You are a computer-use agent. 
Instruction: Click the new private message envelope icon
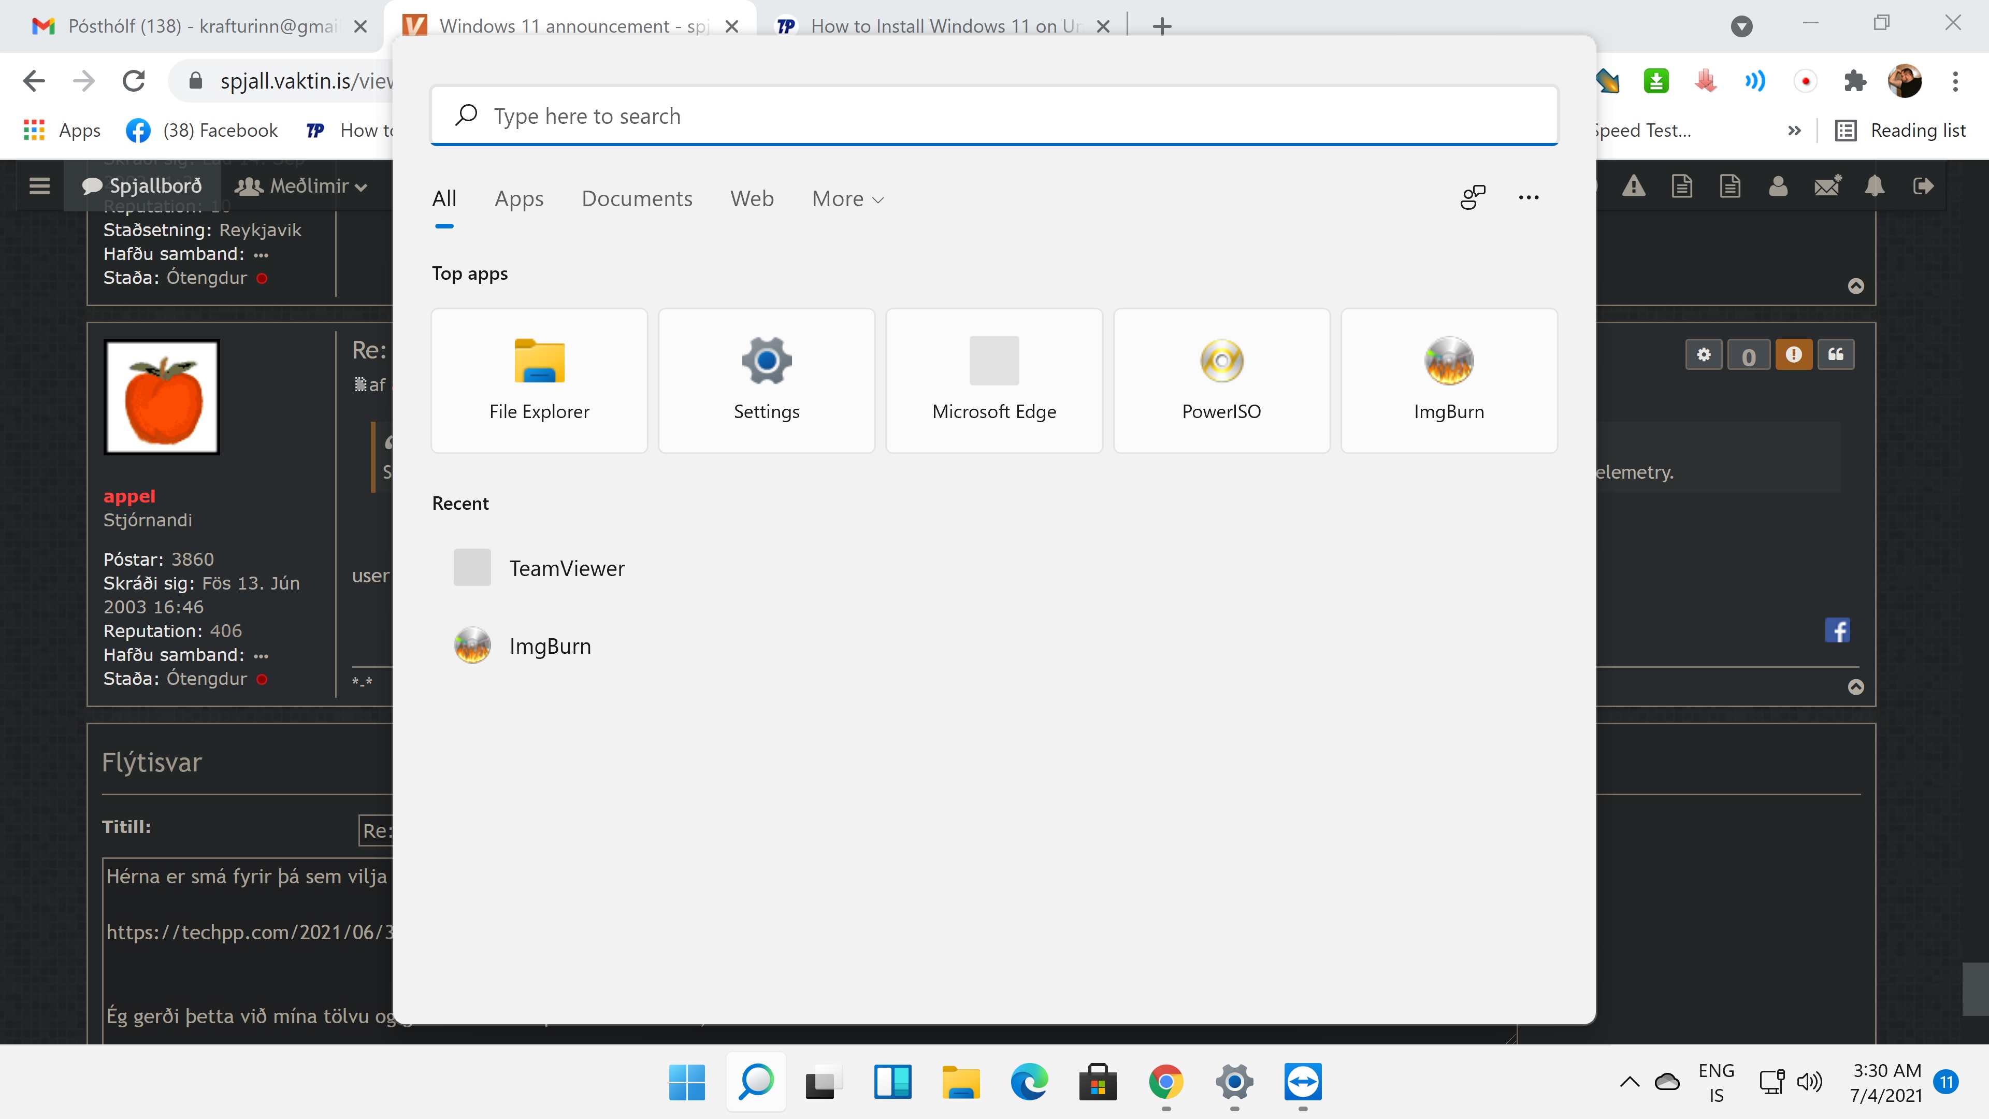tap(1827, 185)
